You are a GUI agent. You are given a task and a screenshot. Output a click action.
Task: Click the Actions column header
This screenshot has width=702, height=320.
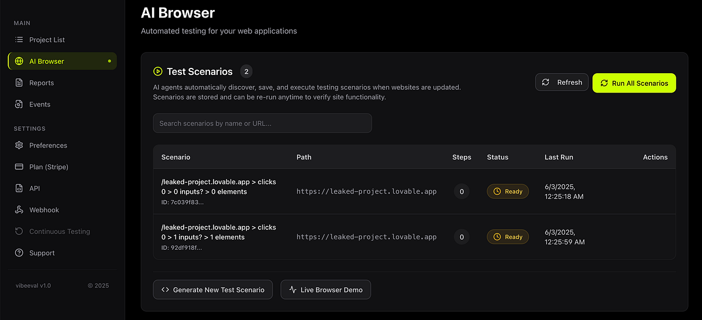(655, 157)
